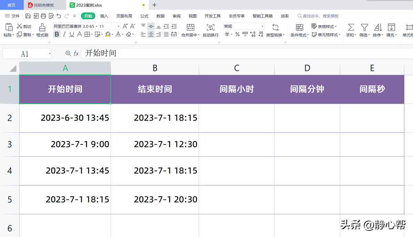Open the 文件 file menu
413x237 pixels.
[12, 16]
